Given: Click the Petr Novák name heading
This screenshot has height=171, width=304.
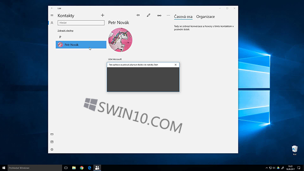Looking at the screenshot, I should pyautogui.click(x=118, y=23).
